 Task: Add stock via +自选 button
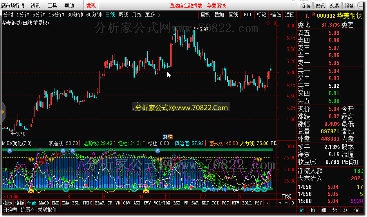pos(276,15)
